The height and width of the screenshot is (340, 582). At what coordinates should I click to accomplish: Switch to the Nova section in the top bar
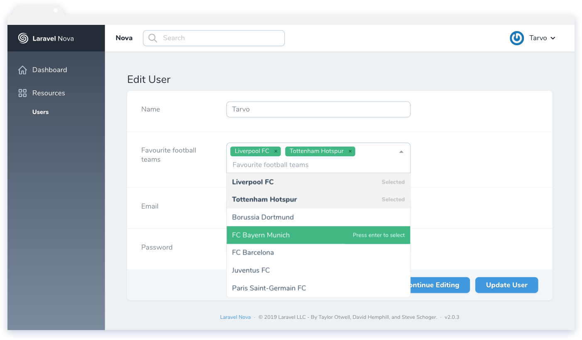(x=124, y=38)
